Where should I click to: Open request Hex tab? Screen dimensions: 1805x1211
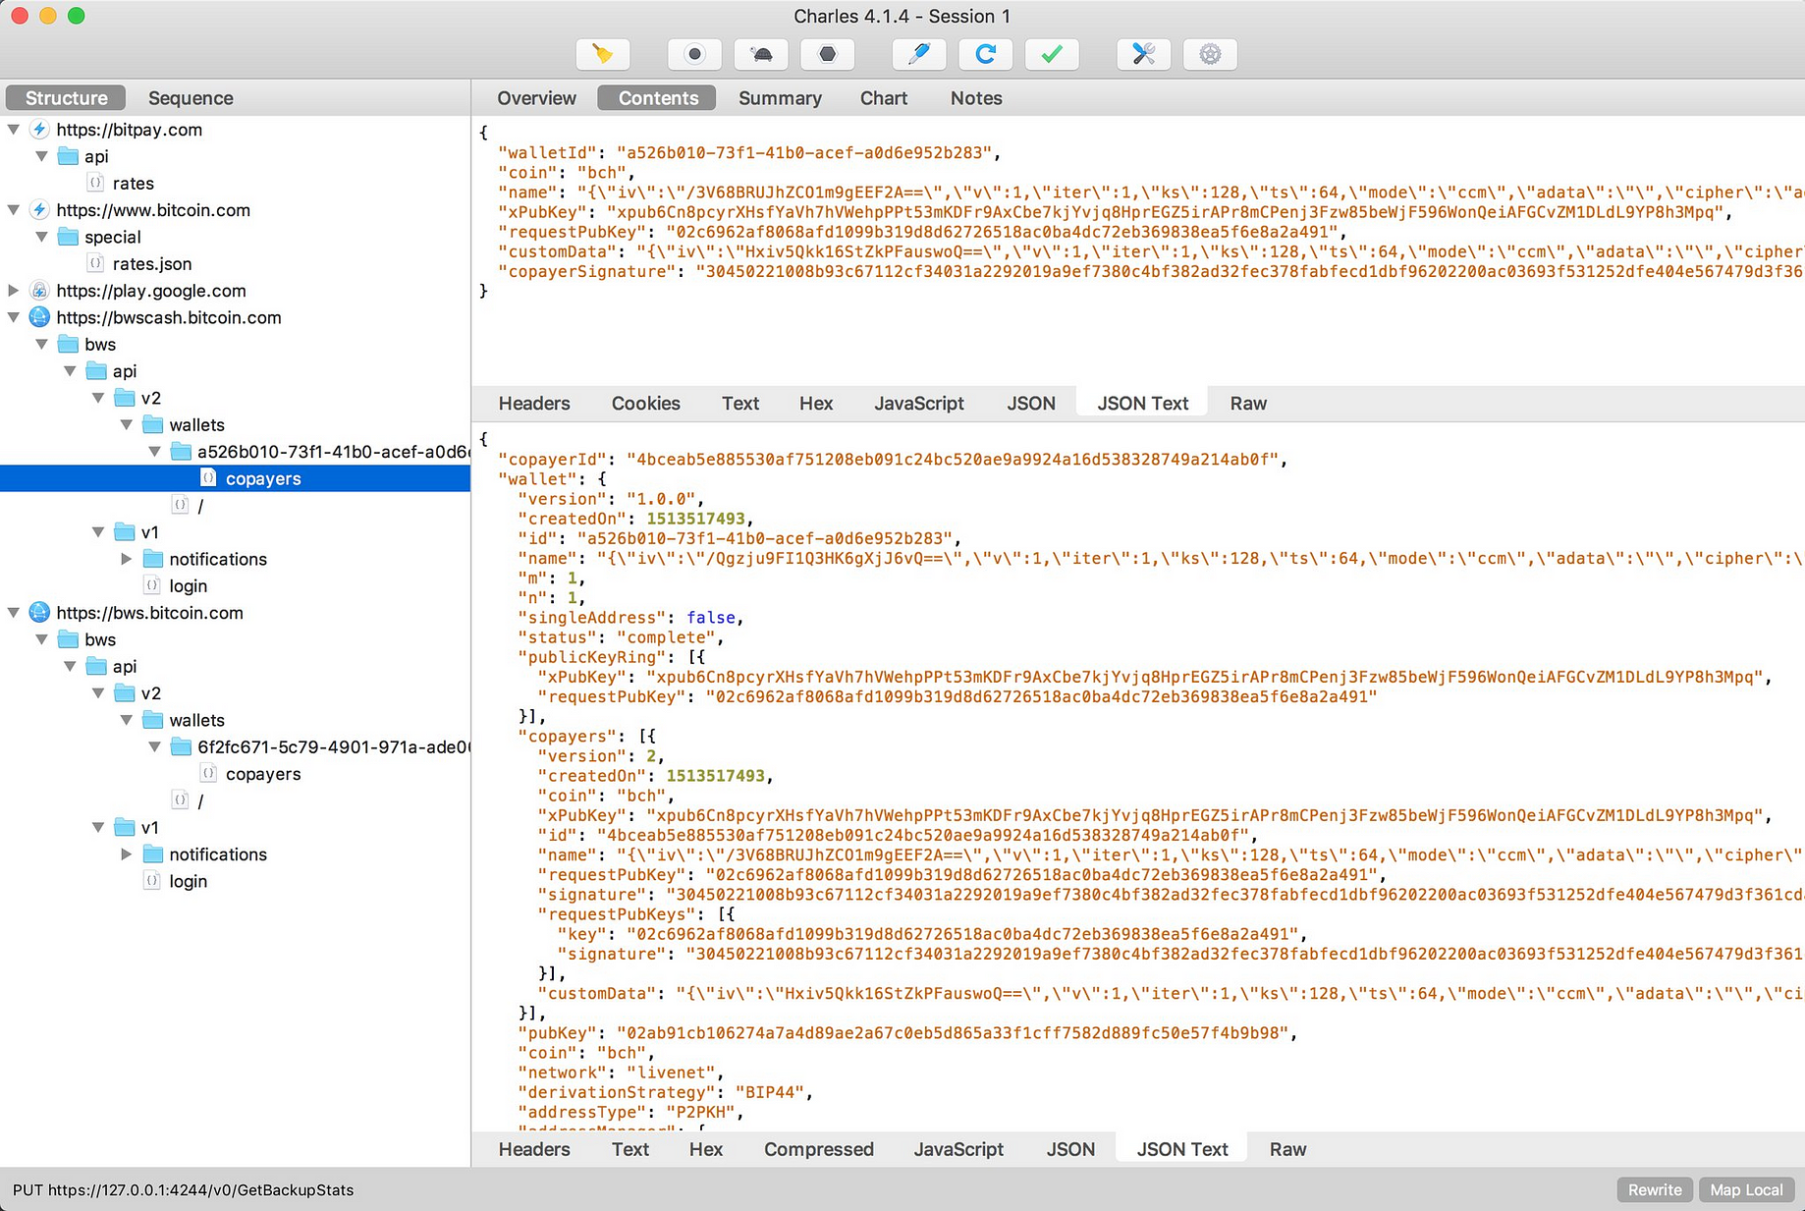click(816, 404)
